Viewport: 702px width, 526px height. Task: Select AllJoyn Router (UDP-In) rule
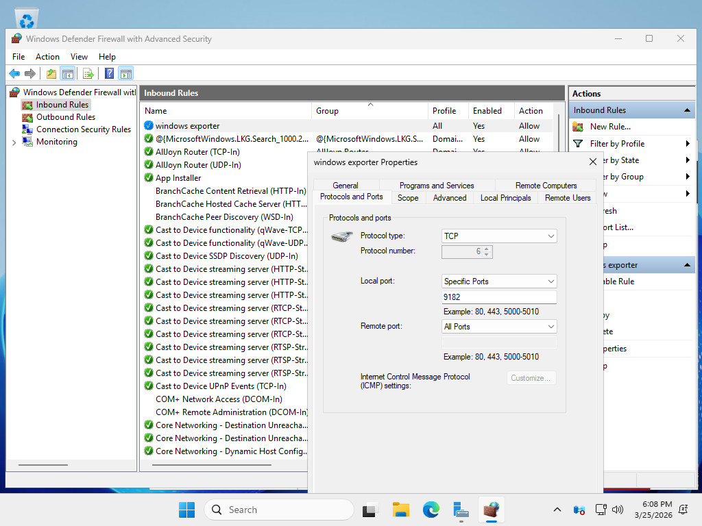point(198,164)
